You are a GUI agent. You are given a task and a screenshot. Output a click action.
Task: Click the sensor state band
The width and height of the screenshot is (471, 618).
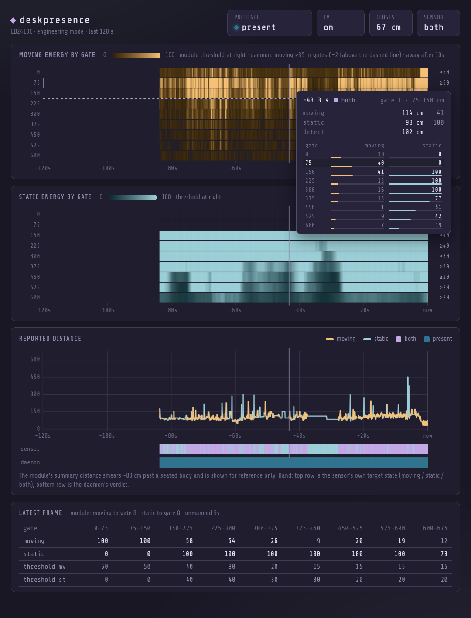(294, 449)
